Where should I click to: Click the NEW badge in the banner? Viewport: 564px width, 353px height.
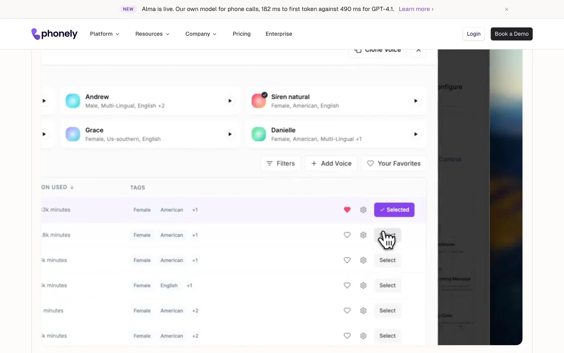[x=128, y=9]
